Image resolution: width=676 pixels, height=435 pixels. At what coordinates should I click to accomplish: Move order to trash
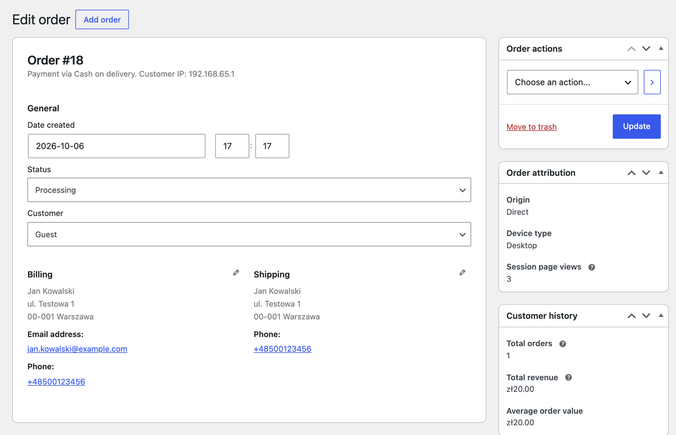click(531, 127)
